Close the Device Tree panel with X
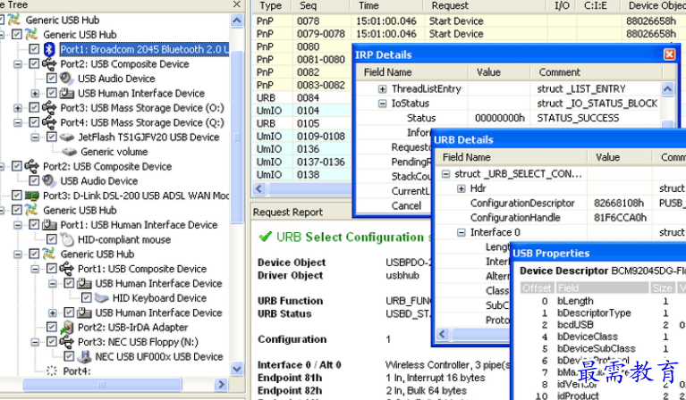This screenshot has width=686, height=400. click(237, 4)
